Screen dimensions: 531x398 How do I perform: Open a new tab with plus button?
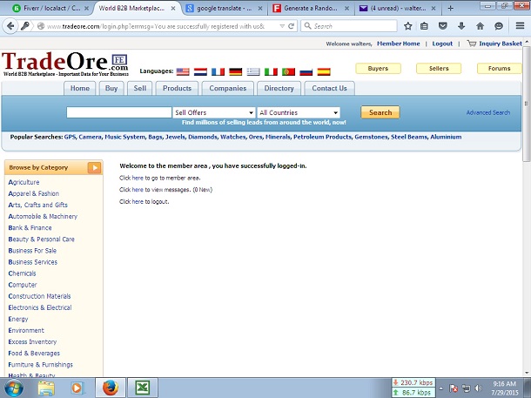point(450,8)
